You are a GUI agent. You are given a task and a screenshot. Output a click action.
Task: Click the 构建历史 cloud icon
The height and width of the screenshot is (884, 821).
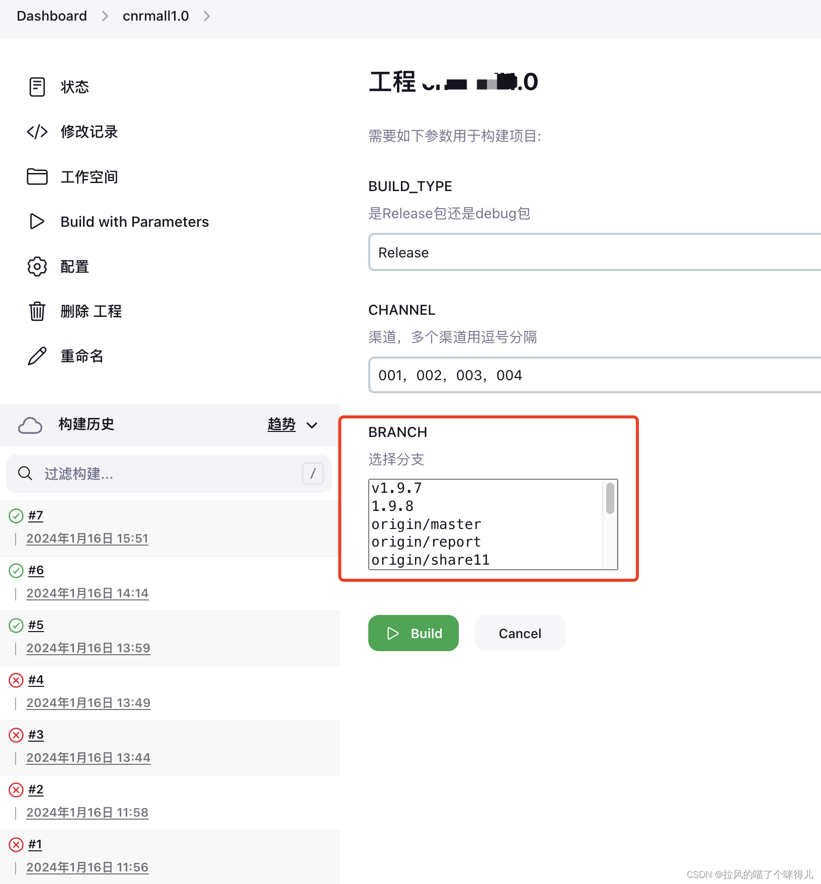pos(30,425)
